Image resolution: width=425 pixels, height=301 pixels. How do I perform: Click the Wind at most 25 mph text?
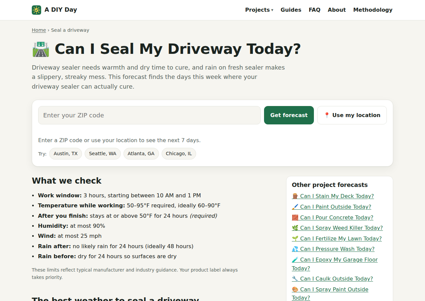(x=70, y=236)
